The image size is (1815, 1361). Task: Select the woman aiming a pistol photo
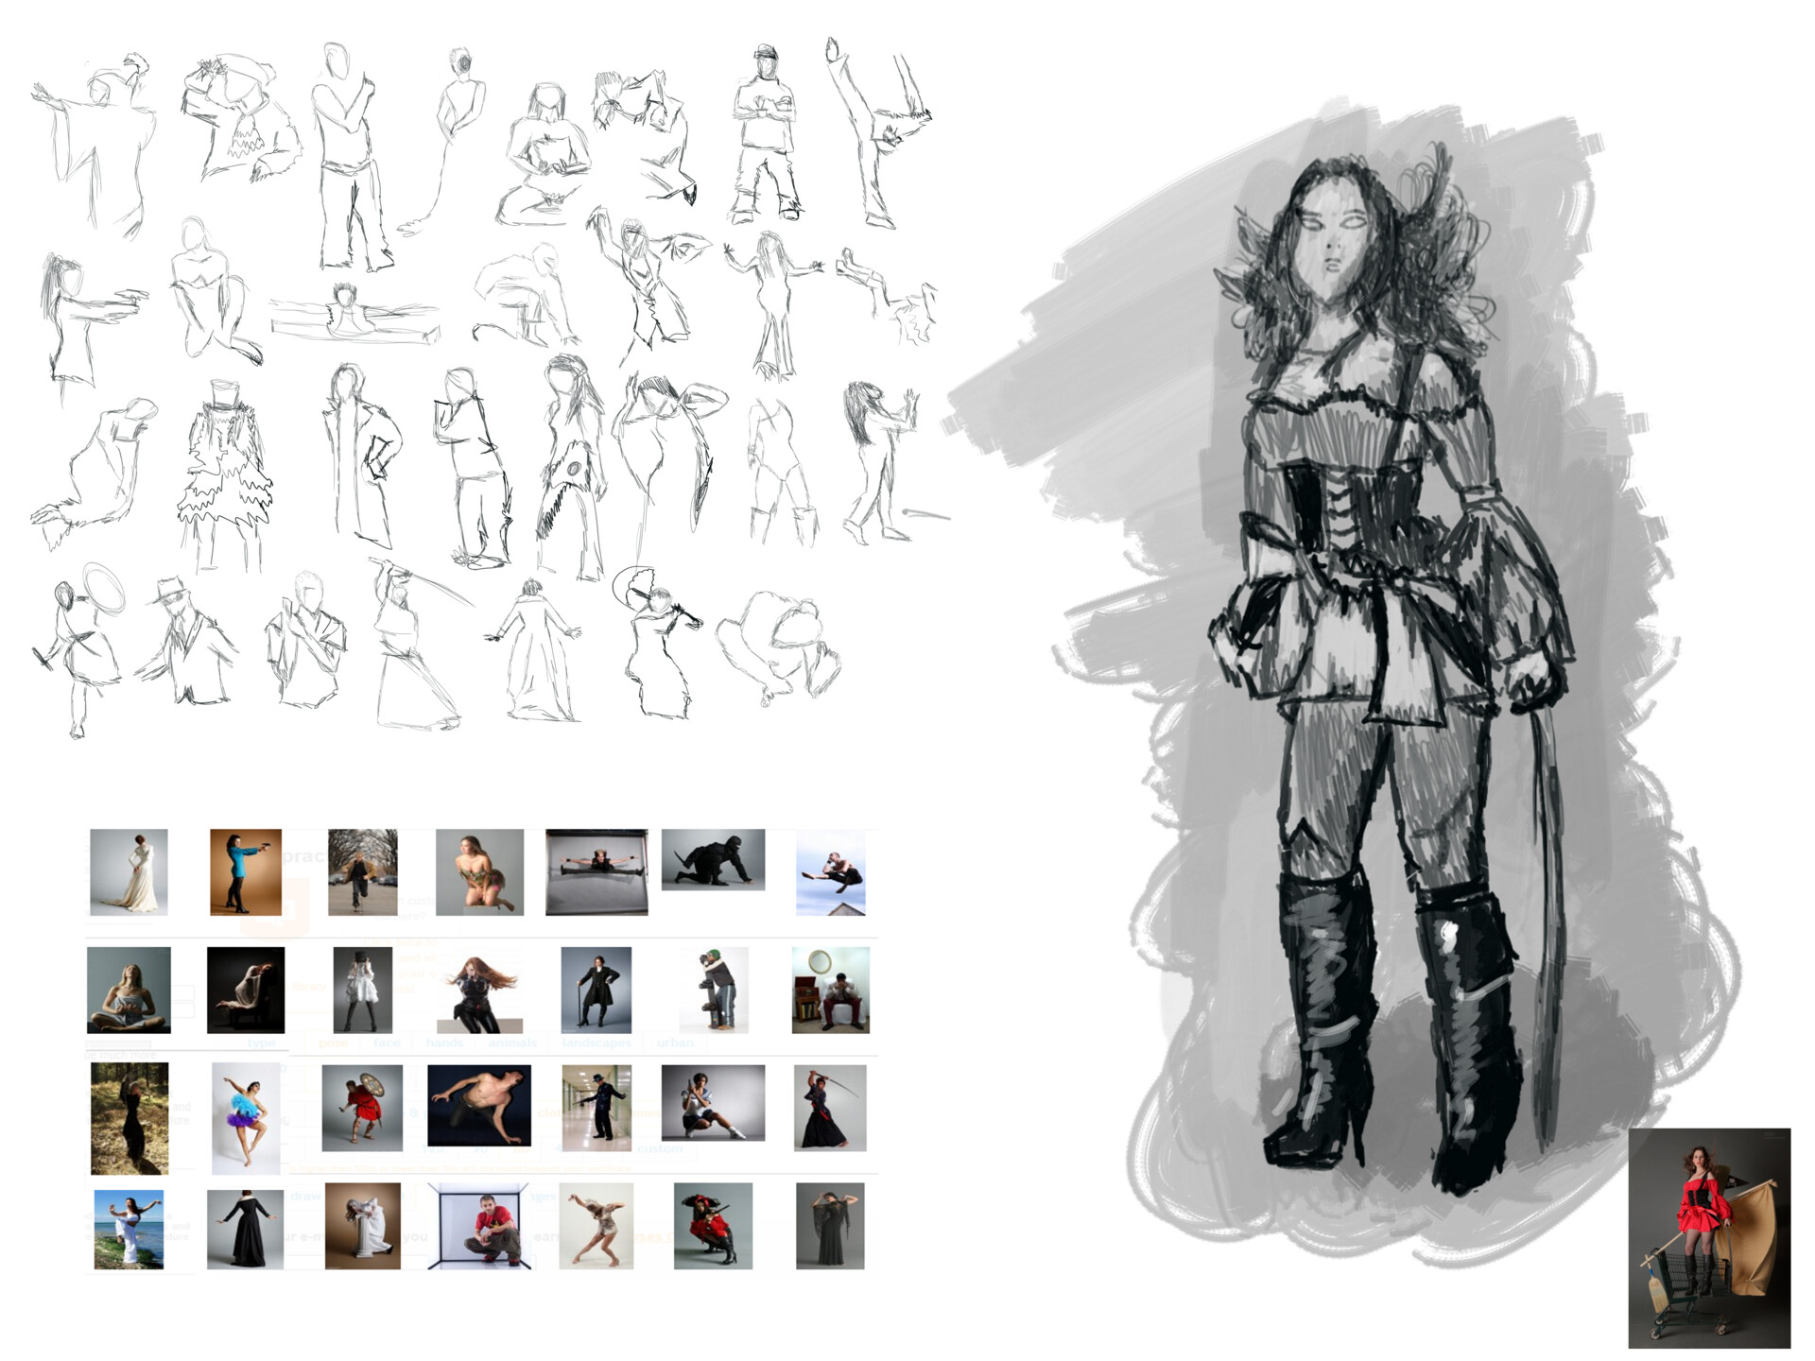244,870
